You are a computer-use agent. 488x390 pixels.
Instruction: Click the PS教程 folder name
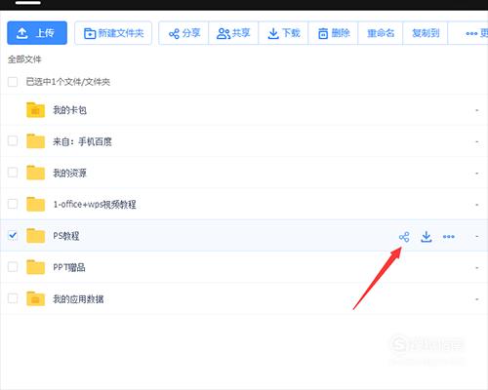click(66, 236)
